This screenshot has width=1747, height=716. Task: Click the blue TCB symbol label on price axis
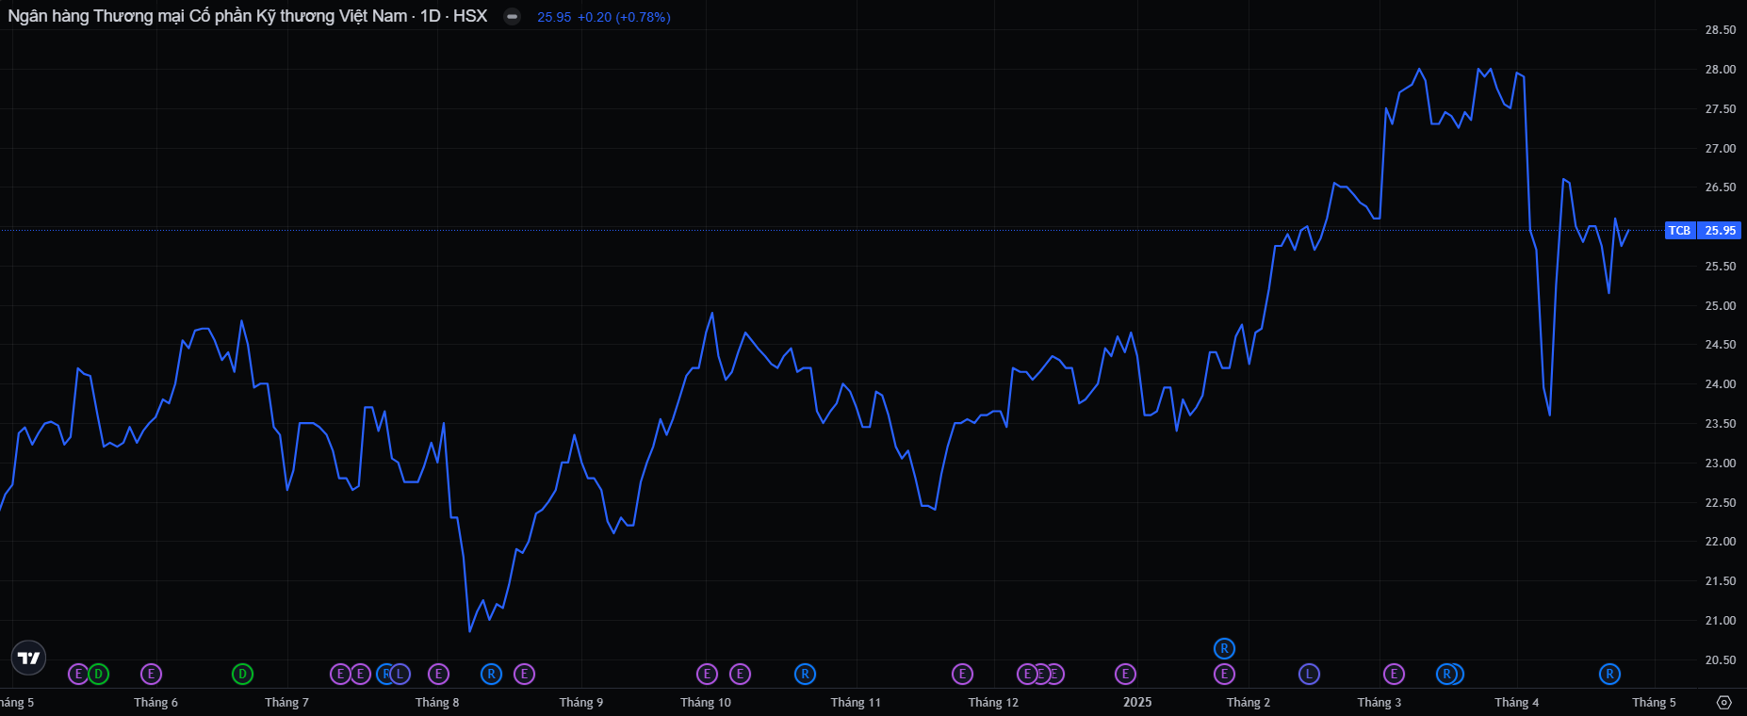point(1679,231)
